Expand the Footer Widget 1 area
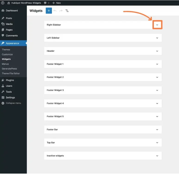 click(103, 64)
